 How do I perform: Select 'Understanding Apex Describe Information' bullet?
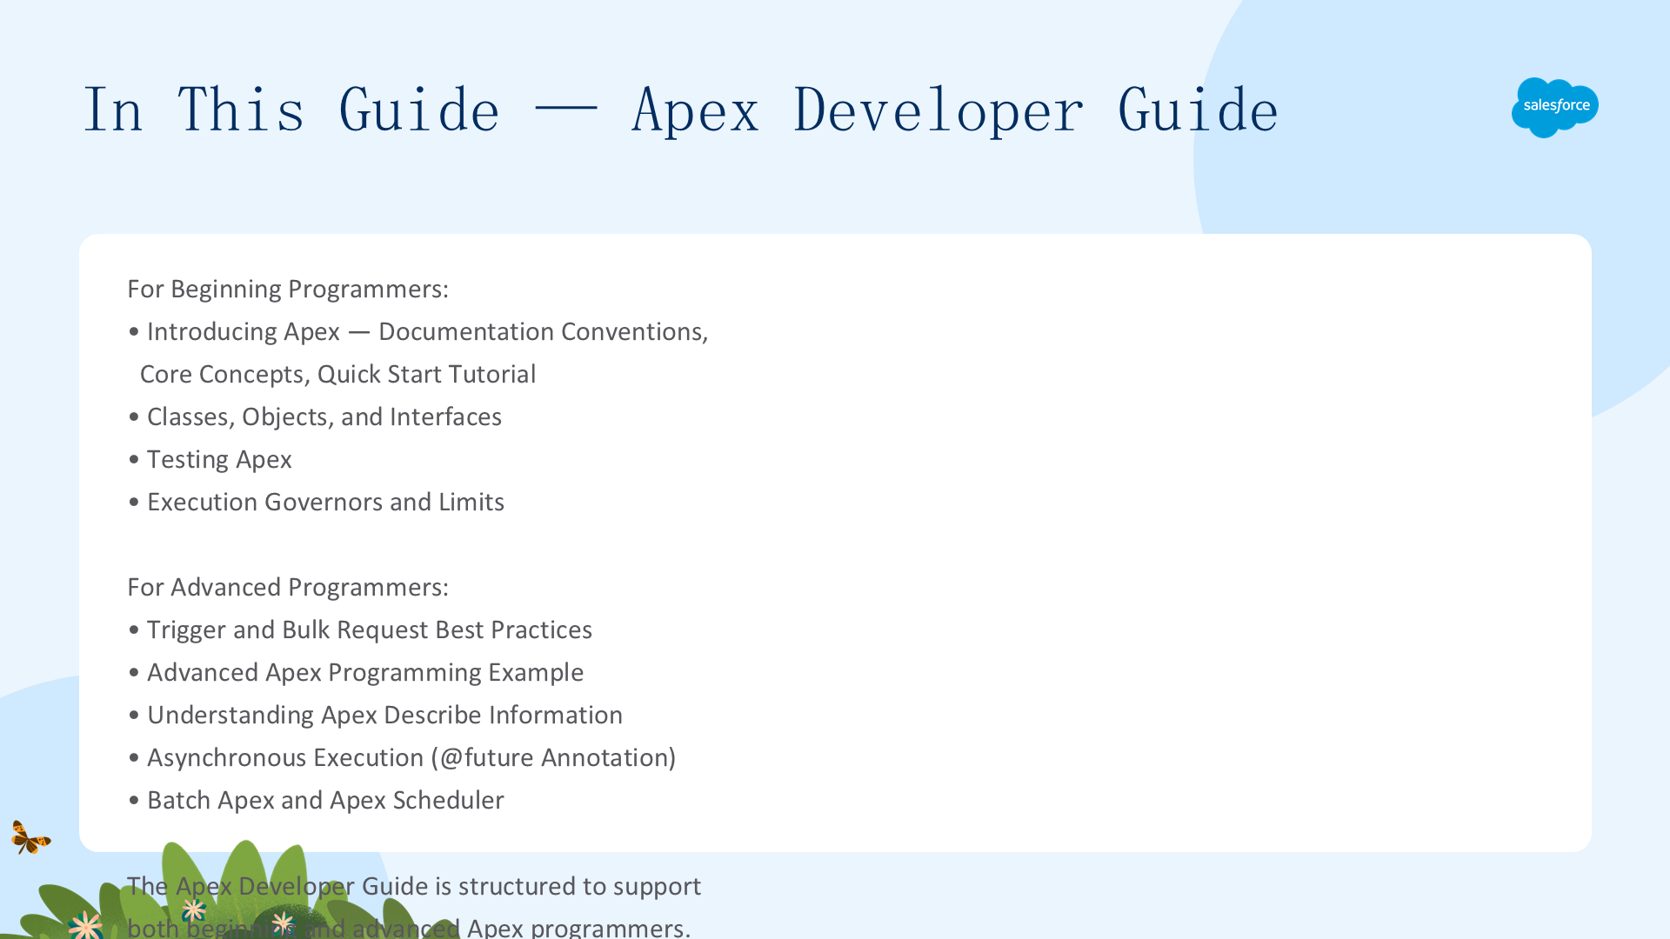tap(375, 715)
